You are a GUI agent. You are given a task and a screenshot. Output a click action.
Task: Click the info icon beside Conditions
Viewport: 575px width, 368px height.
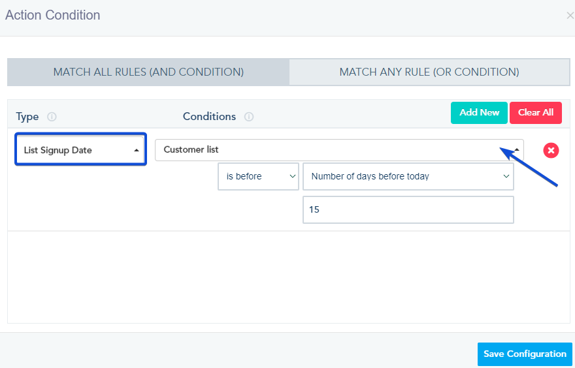(x=249, y=117)
